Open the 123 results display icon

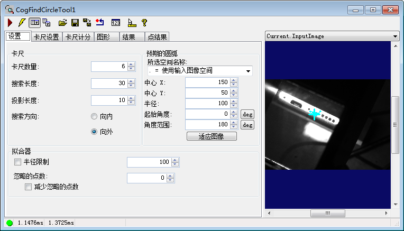[x=116, y=23]
